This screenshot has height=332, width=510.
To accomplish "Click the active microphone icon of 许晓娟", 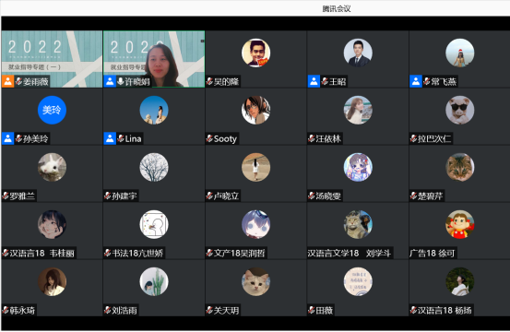I will click(x=120, y=81).
